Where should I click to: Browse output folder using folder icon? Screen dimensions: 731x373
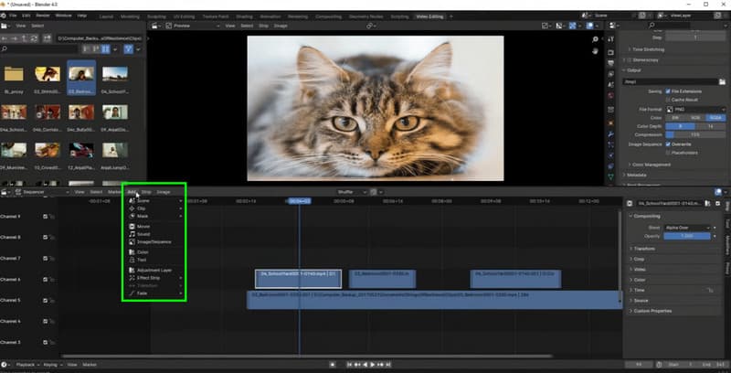(722, 81)
